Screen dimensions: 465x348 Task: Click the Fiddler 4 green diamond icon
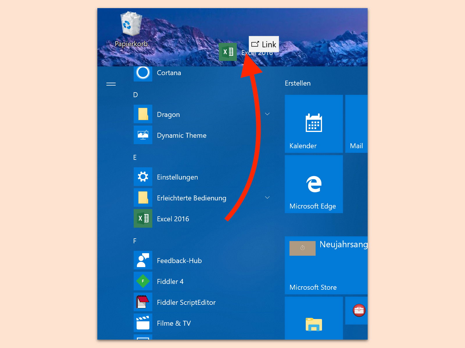(x=143, y=281)
